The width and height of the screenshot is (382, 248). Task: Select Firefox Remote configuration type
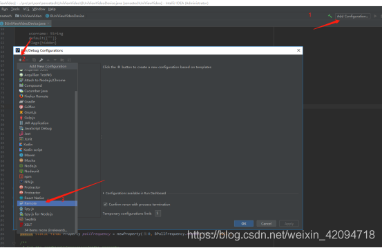tap(47, 96)
